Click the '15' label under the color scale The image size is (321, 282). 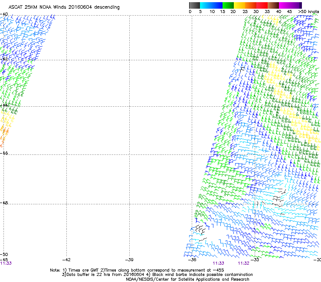(x=223, y=12)
